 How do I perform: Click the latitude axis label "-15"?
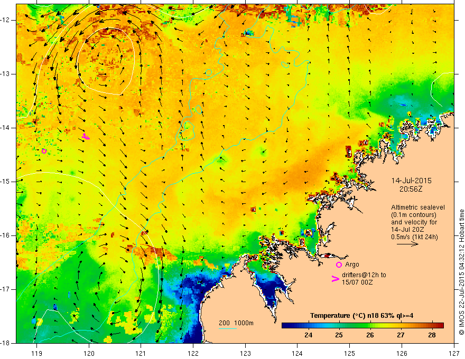(5, 182)
